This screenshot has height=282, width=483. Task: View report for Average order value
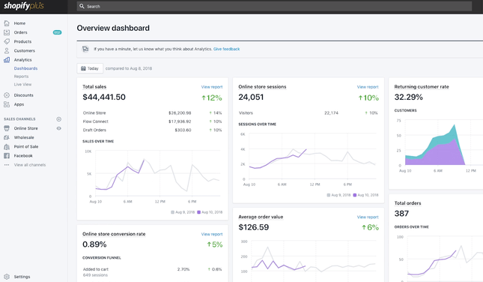pos(368,217)
